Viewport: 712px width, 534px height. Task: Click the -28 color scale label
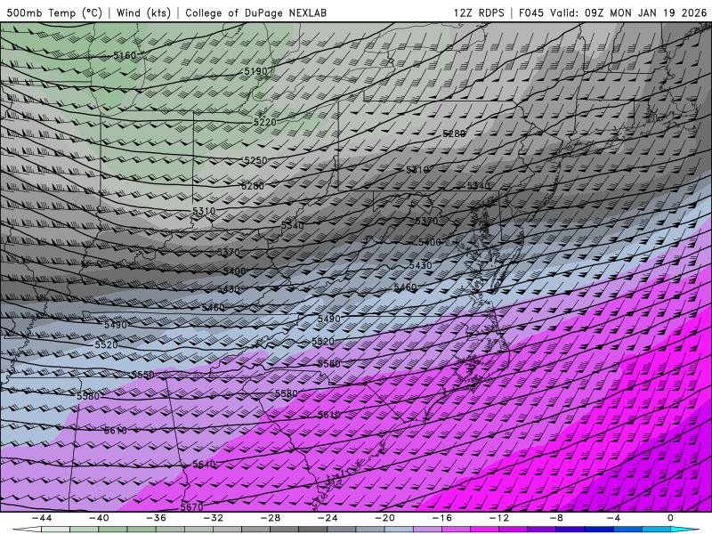[271, 518]
